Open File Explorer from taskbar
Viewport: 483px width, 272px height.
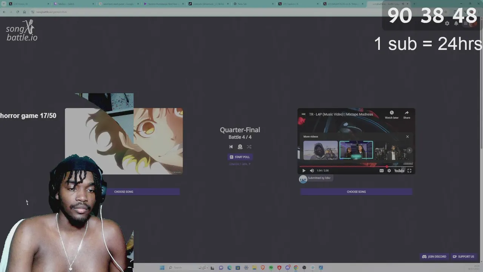pyautogui.click(x=255, y=268)
